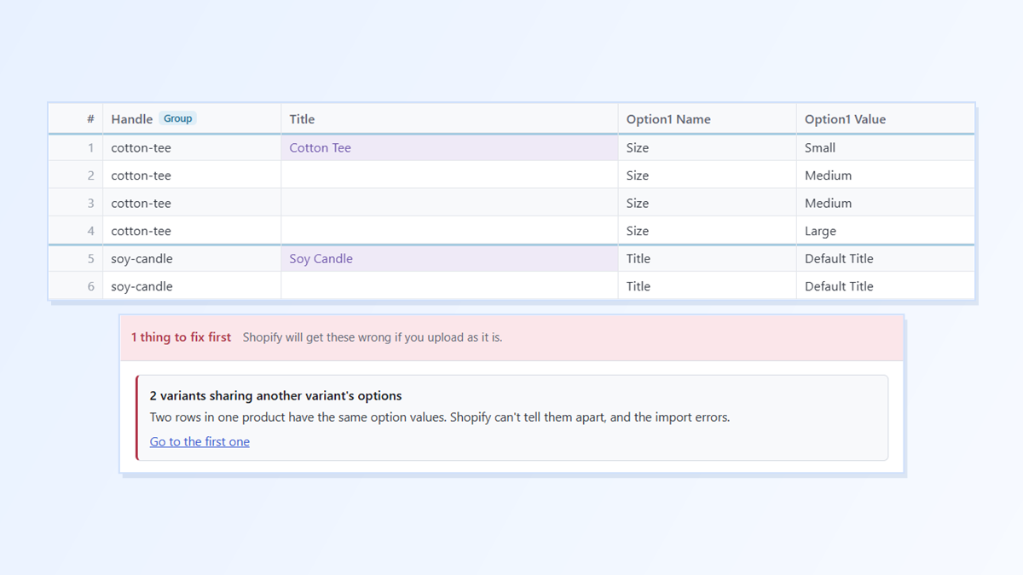Image resolution: width=1023 pixels, height=575 pixels.
Task: Click the empty Title cell in row 2
Action: [449, 175]
